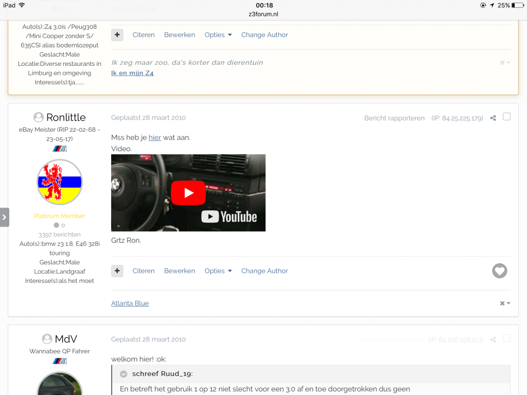
Task: Tap the Wi-Fi status icon
Action: pos(22,5)
